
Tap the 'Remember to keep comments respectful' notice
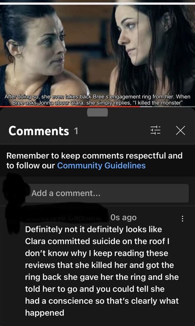coord(94,161)
